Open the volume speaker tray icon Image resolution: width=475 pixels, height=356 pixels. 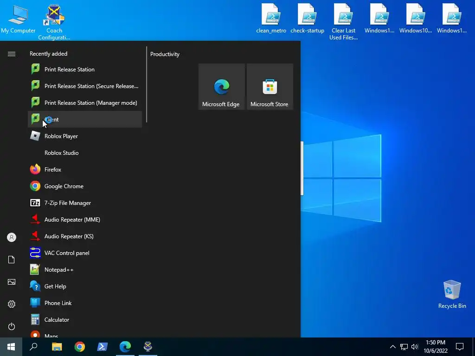[x=415, y=347]
